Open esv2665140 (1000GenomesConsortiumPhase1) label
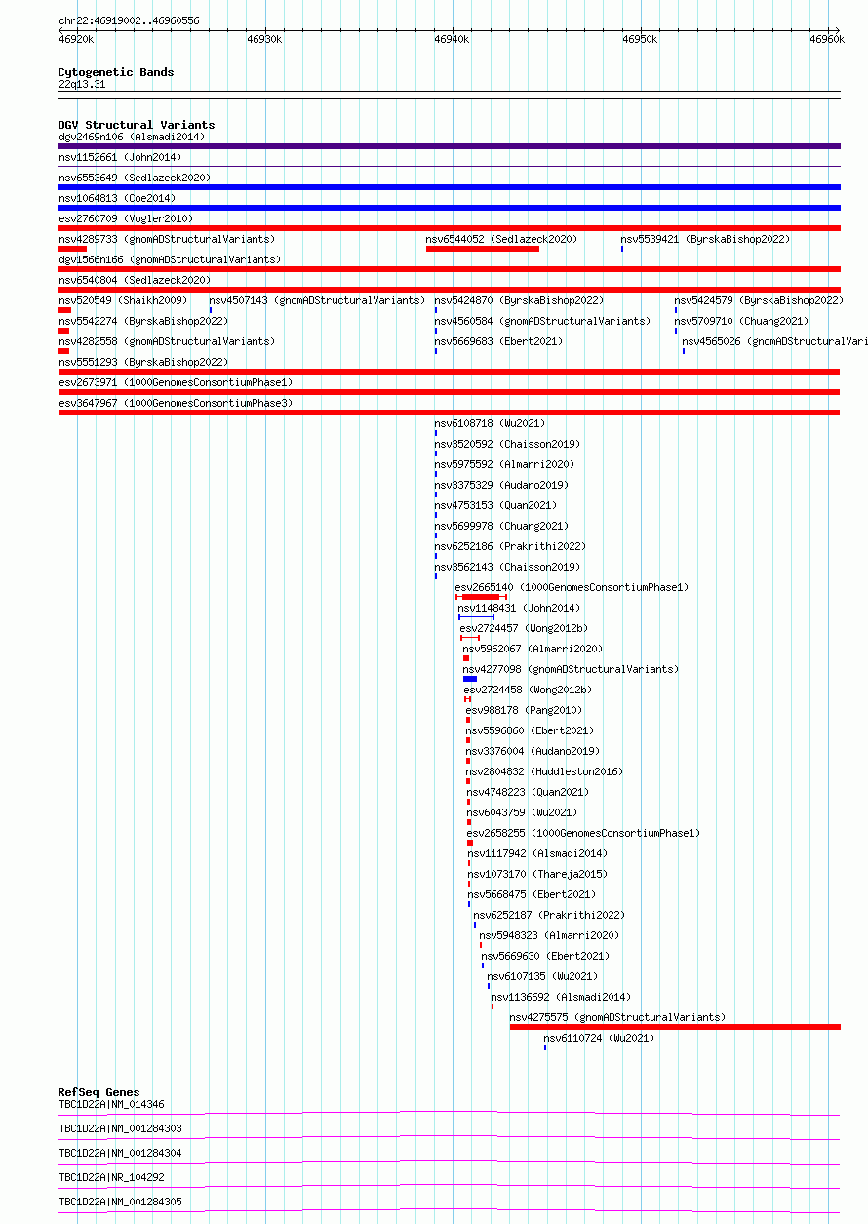 [572, 588]
